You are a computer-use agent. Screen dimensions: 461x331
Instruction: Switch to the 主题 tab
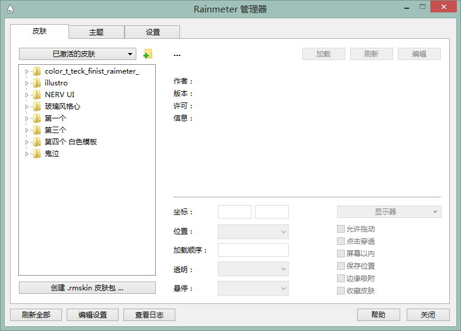point(96,32)
